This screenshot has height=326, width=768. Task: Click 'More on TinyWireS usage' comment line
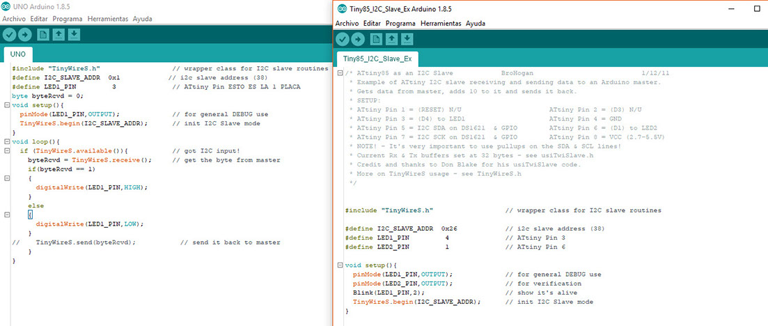point(437,173)
